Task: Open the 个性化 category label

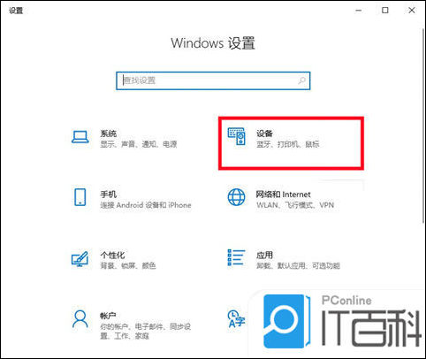Action: (112, 255)
